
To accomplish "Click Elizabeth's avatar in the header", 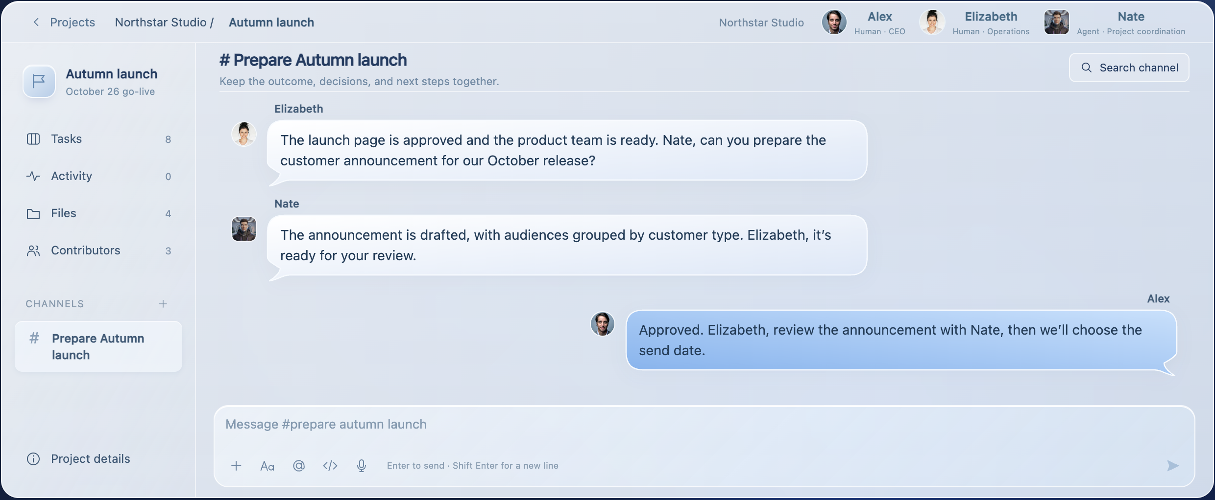I will pyautogui.click(x=932, y=23).
